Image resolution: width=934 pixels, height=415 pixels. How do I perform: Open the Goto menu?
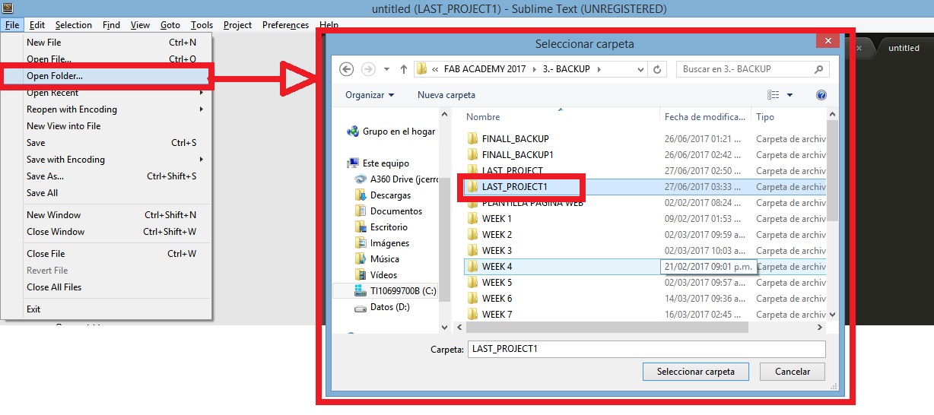tap(170, 25)
